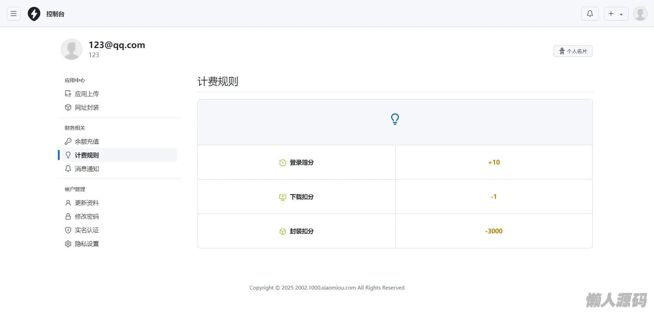Click the 个人名片 button
This screenshot has height=312, width=654.
pyautogui.click(x=573, y=51)
